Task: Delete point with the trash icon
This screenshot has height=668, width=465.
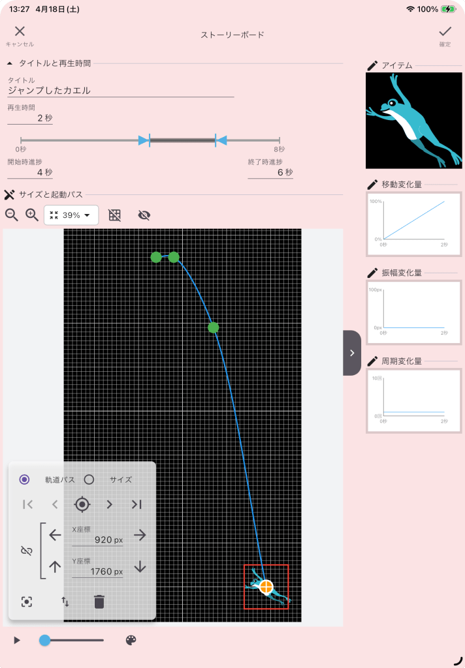Action: click(99, 601)
